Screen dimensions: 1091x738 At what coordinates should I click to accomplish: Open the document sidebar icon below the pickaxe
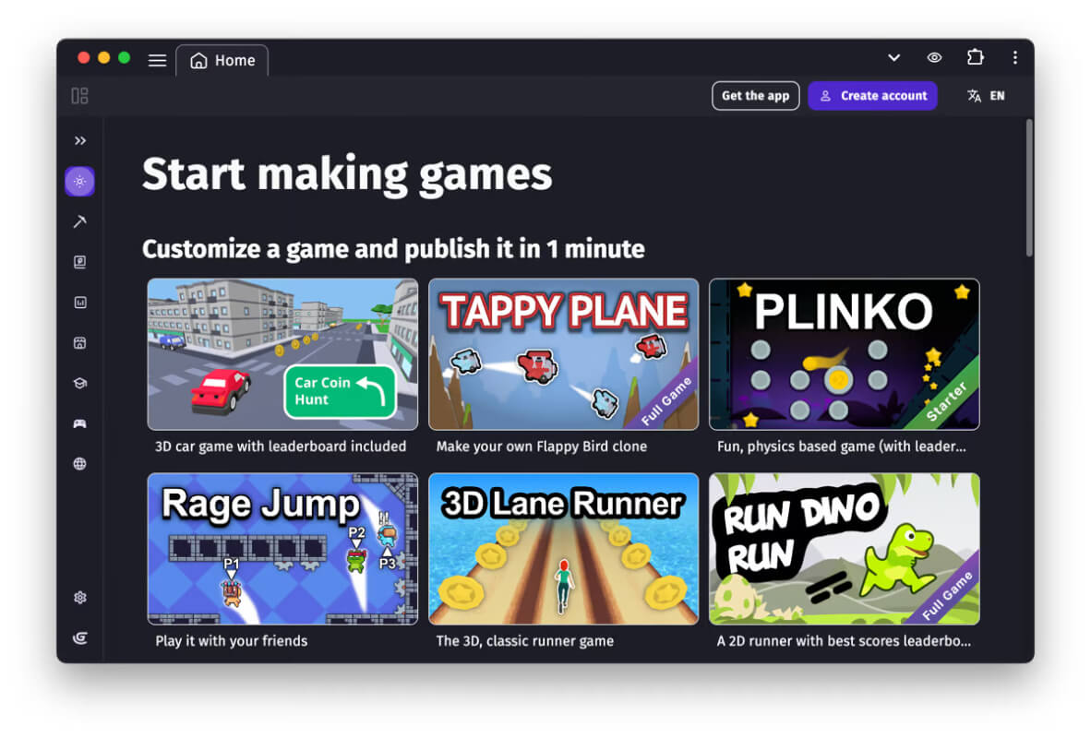[x=80, y=262]
